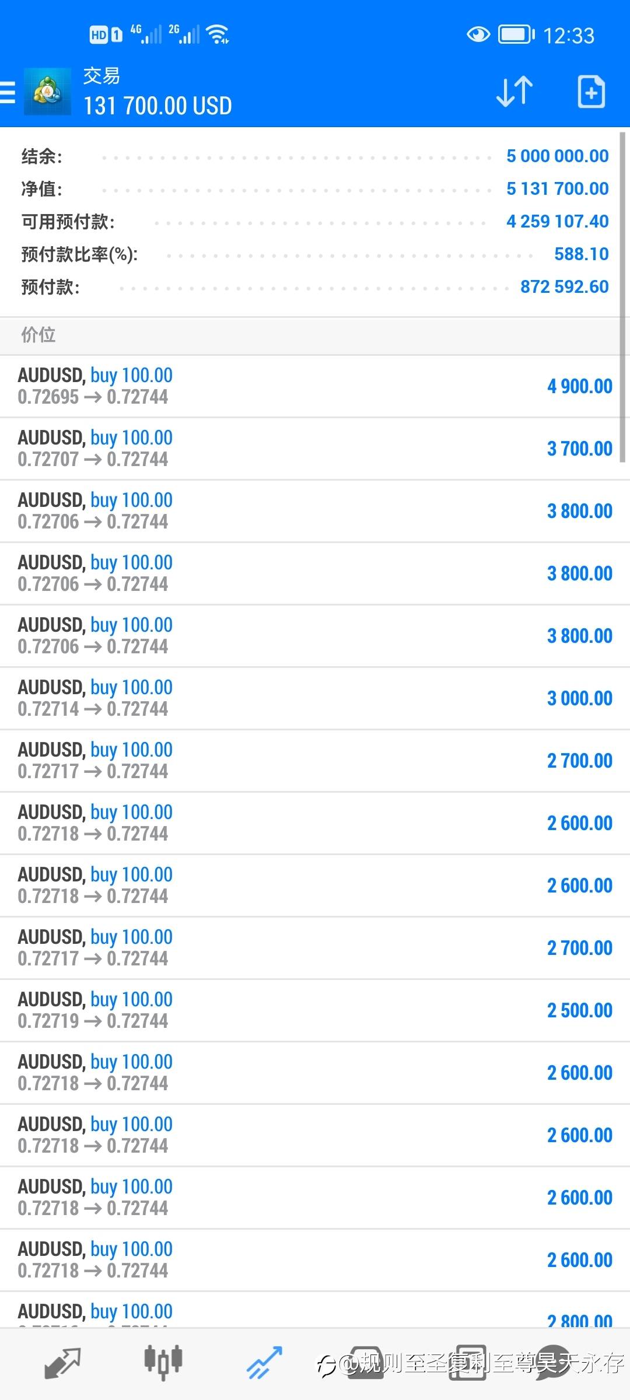Sort trades with the up-down arrows icon
The image size is (630, 1400).
point(514,92)
